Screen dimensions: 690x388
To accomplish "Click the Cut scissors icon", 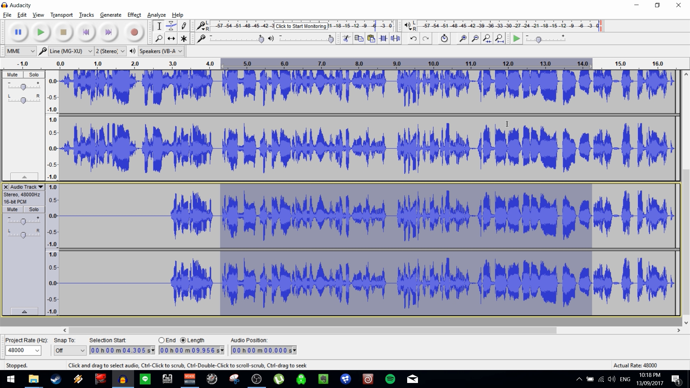I will point(346,38).
